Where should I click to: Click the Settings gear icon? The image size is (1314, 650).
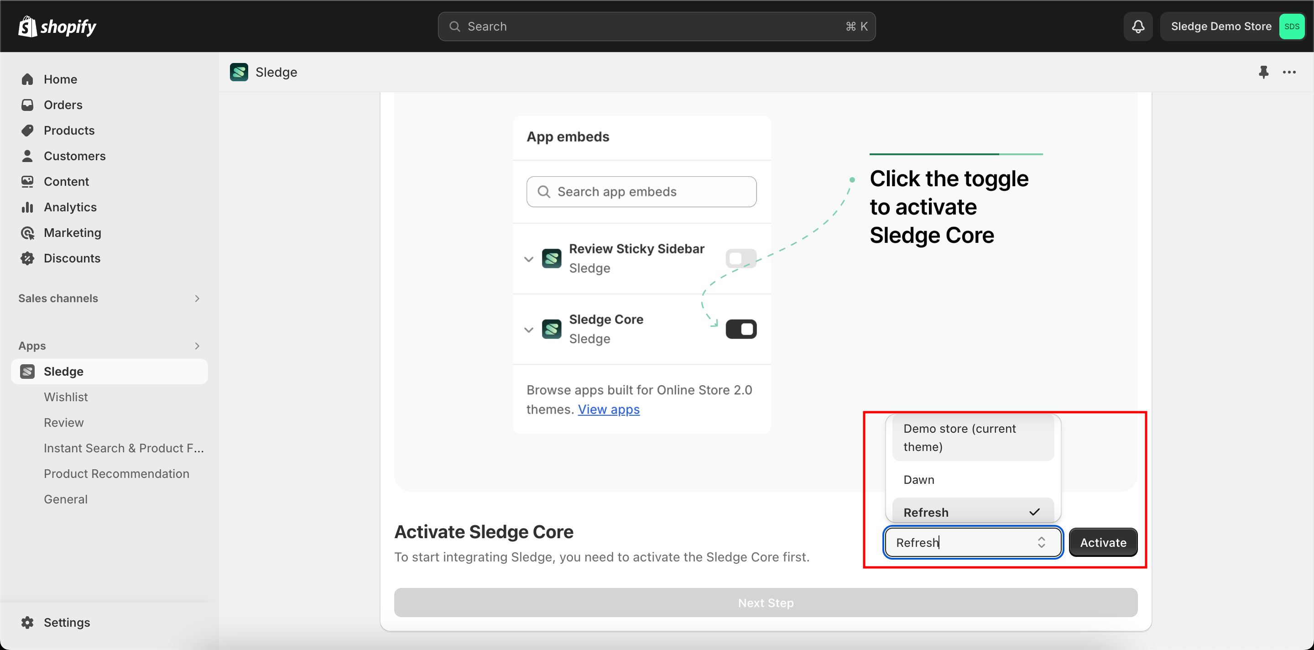[27, 622]
